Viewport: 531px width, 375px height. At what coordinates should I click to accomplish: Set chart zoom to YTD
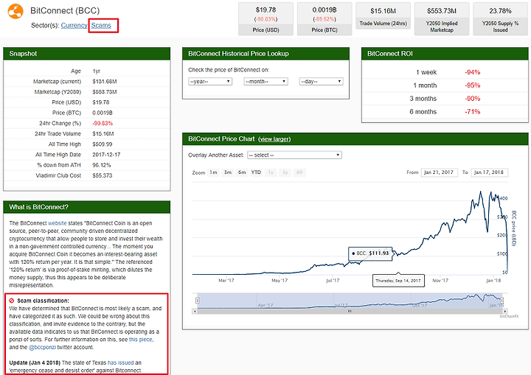256,172
